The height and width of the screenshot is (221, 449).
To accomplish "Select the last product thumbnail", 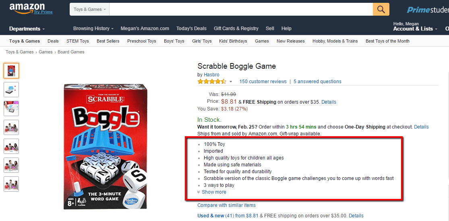I will 11,184.
